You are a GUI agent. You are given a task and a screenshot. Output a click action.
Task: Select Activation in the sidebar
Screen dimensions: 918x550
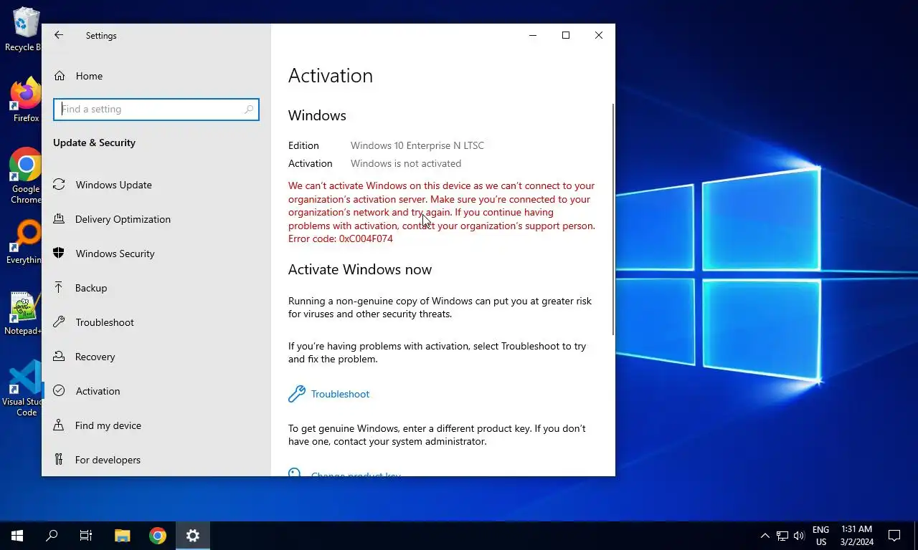pos(156,391)
